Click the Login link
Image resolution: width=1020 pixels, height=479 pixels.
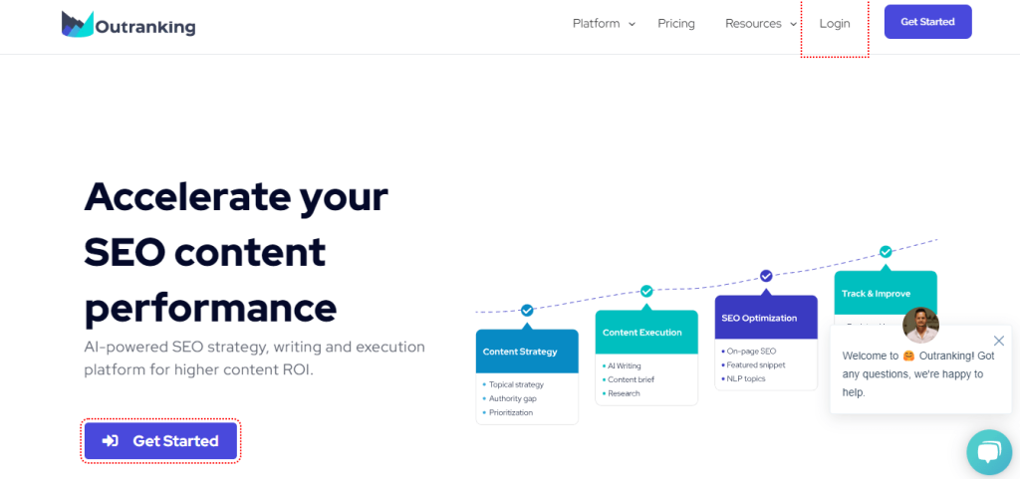tap(835, 23)
